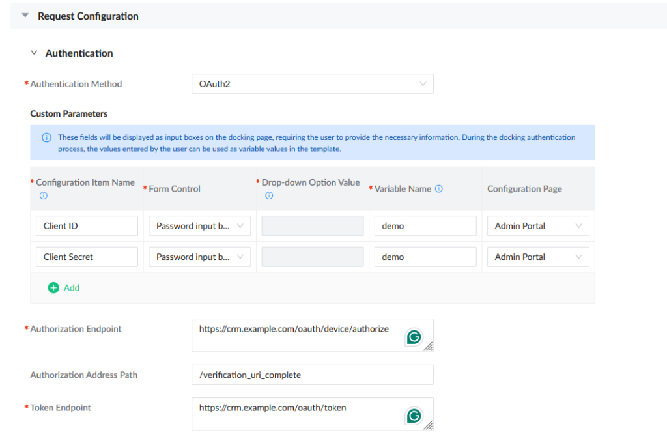
Task: Click the info icon in the blue notice banner
Action: (46, 137)
